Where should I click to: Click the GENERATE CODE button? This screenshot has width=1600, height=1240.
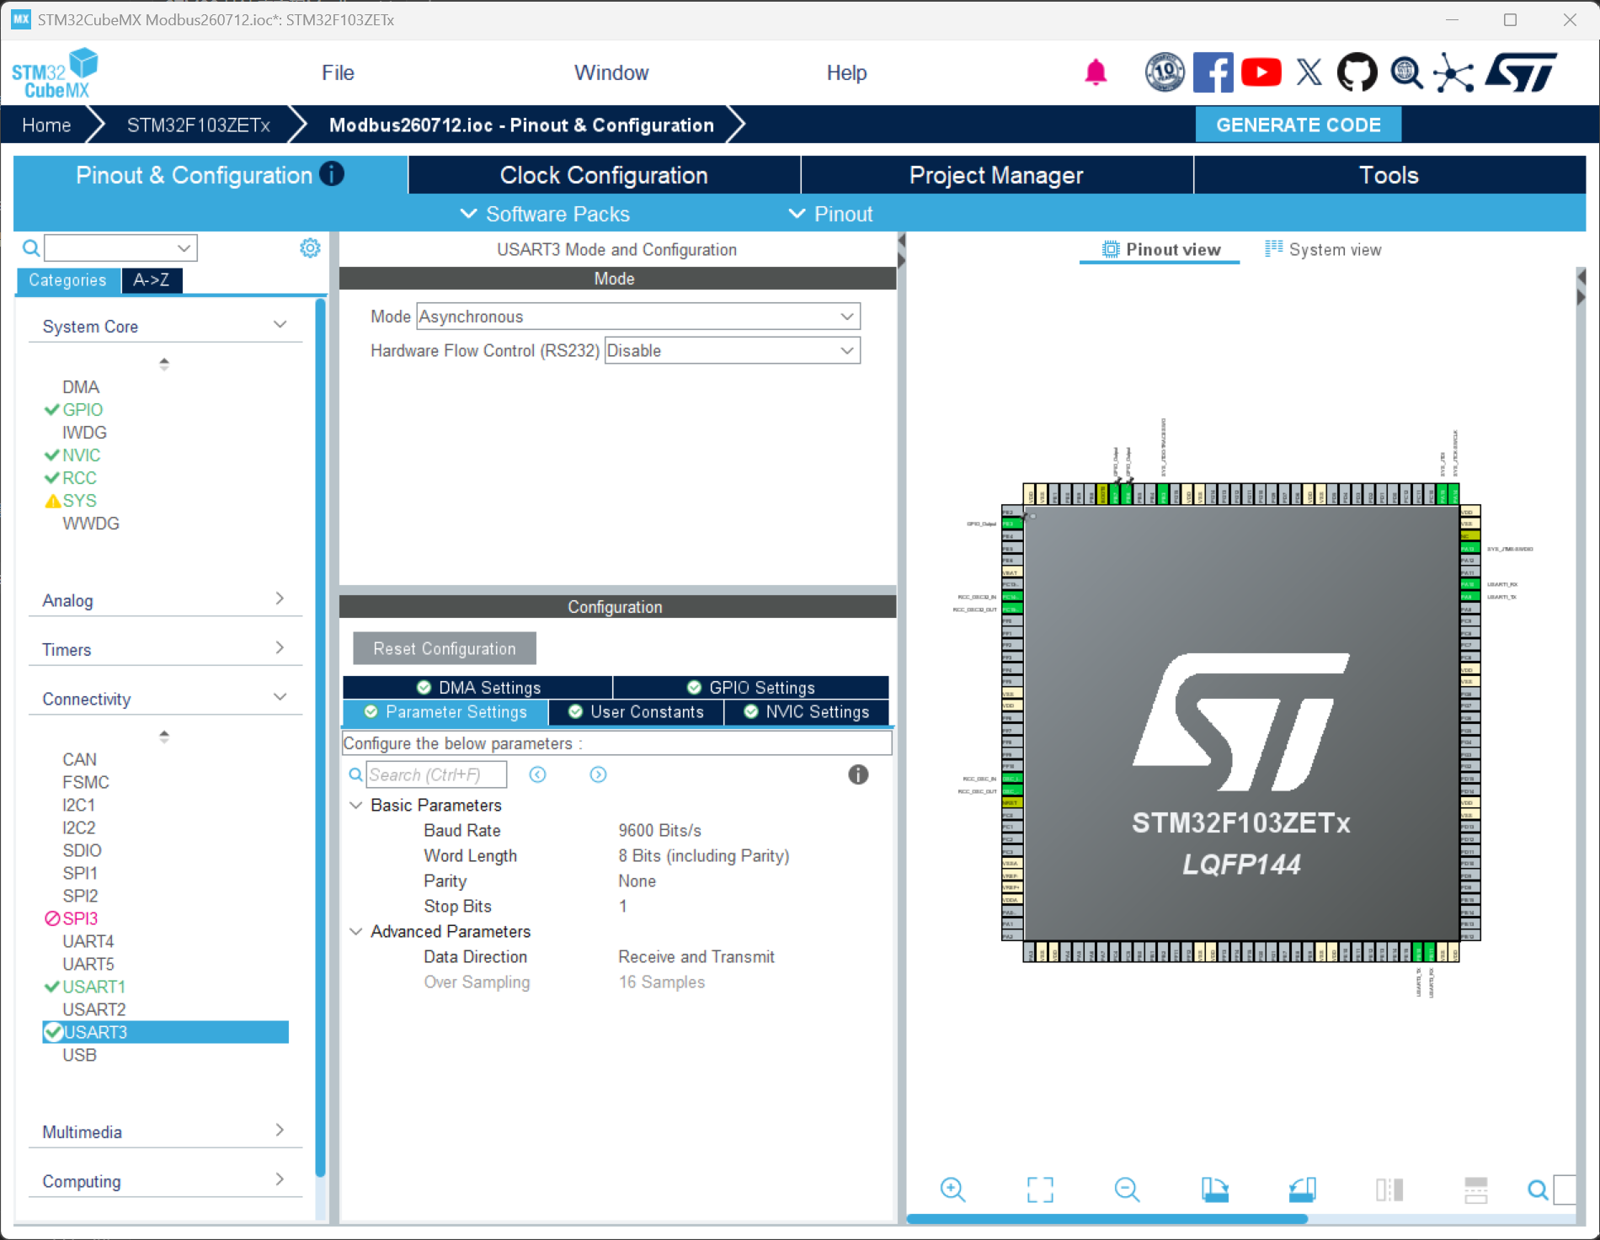(1299, 125)
